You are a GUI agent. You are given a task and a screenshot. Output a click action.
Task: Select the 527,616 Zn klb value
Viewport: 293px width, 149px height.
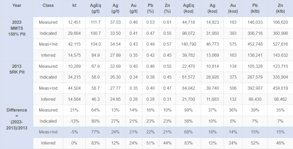280,44
